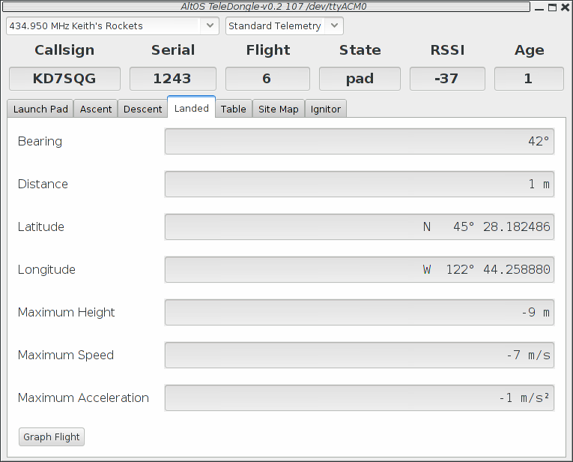
Task: Switch to the Launch Pad tab
Action: [x=40, y=109]
